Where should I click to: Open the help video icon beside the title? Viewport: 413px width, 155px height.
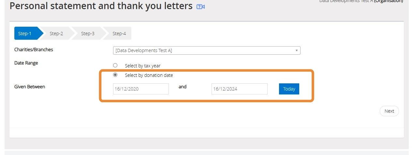pos(200,7)
